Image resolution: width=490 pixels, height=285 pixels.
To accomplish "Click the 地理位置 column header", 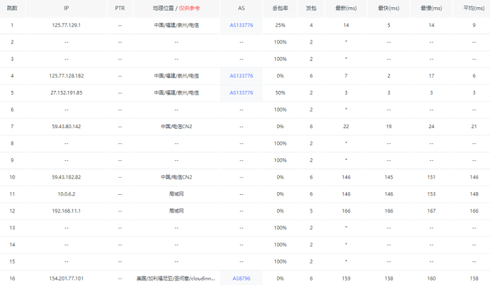I will pyautogui.click(x=163, y=8).
